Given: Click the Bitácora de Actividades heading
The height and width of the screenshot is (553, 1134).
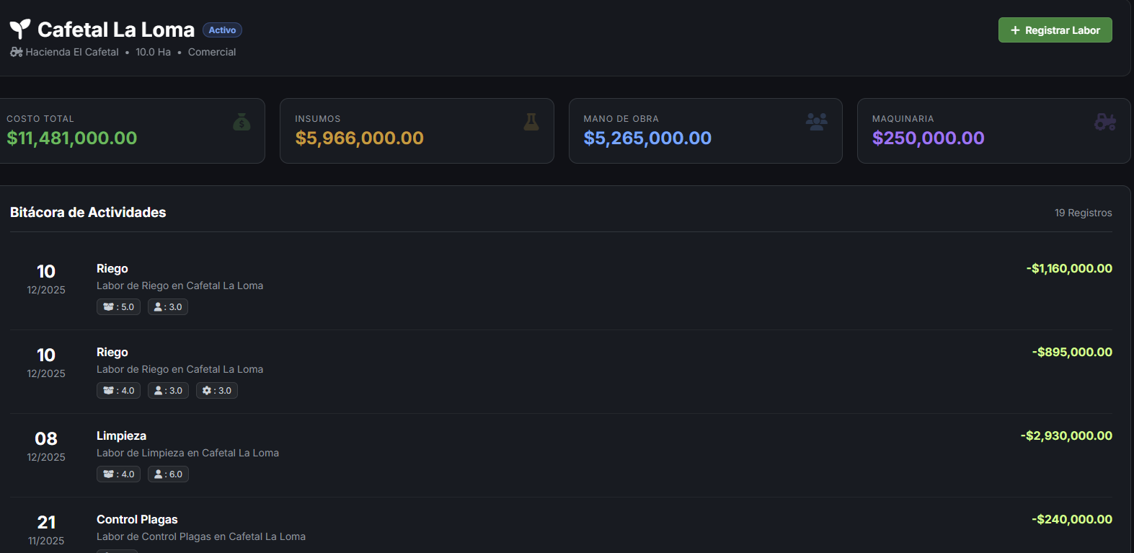Looking at the screenshot, I should (x=88, y=213).
